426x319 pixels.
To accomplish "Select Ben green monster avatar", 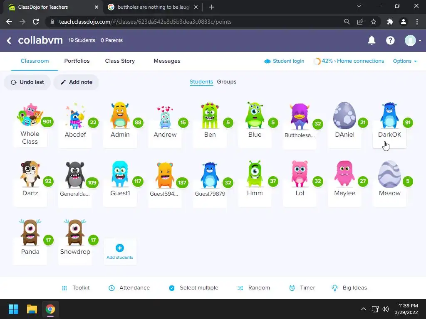I will click(x=210, y=115).
